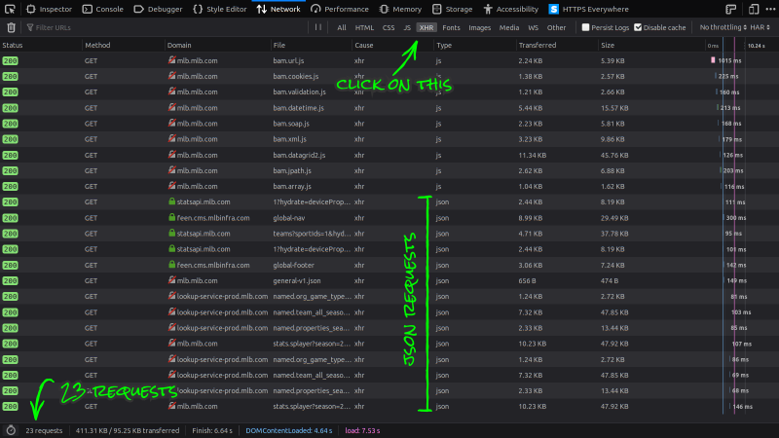Sort by the Type column header
This screenshot has height=438, width=779.
[475, 45]
